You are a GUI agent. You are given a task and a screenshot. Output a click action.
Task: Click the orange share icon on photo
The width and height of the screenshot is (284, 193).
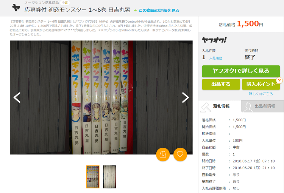pyautogui.click(x=163, y=154)
